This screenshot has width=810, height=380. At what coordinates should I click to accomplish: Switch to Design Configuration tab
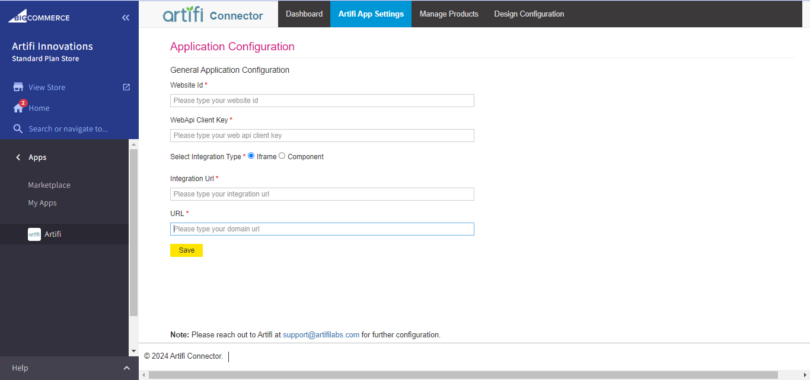coord(529,14)
